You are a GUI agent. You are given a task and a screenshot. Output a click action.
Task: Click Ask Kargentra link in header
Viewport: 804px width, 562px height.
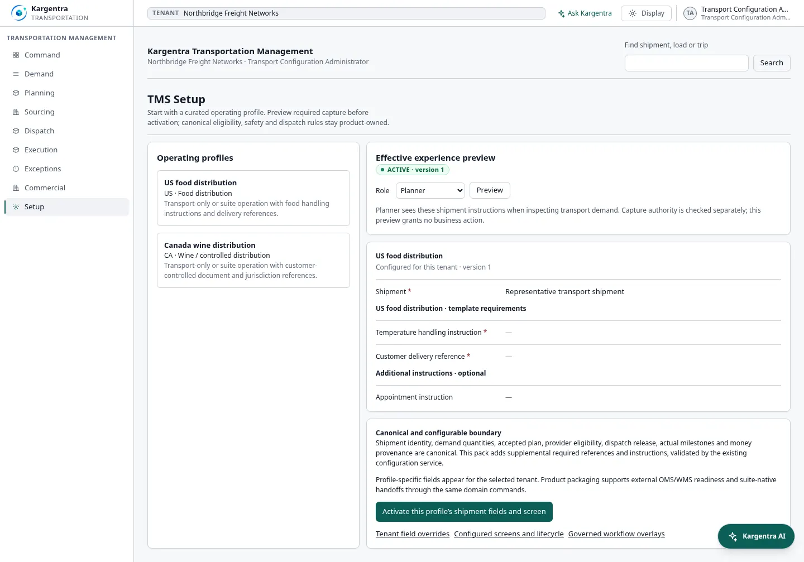(585, 13)
